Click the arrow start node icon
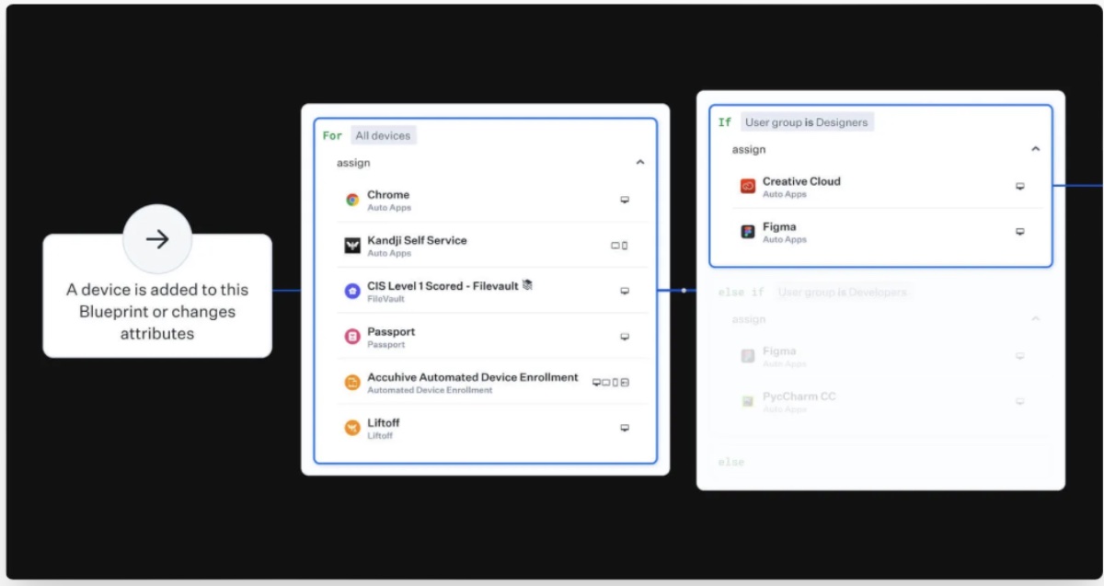Viewport: 1104px width, 586px height. point(157,239)
